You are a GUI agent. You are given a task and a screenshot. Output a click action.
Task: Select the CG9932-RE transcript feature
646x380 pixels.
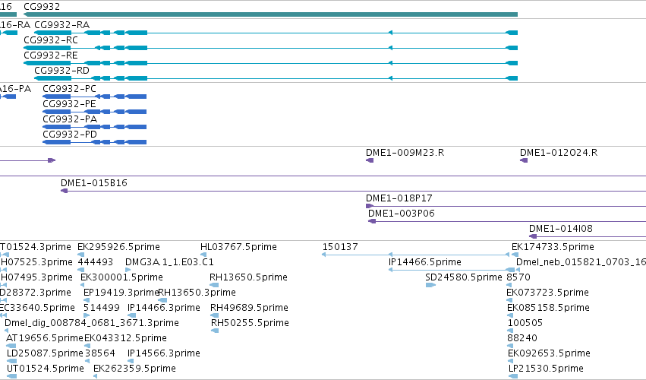(x=271, y=63)
